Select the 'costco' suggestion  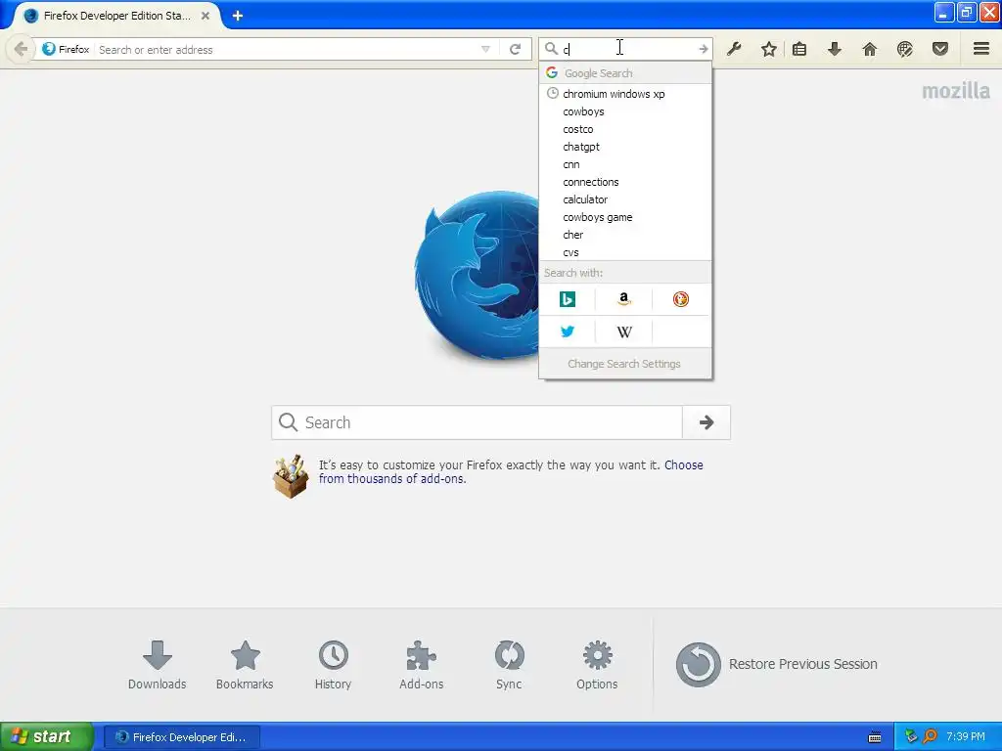click(x=625, y=129)
